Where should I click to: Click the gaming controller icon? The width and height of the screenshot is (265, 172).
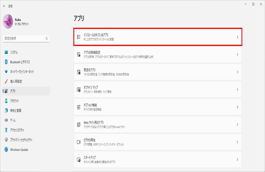click(6, 120)
